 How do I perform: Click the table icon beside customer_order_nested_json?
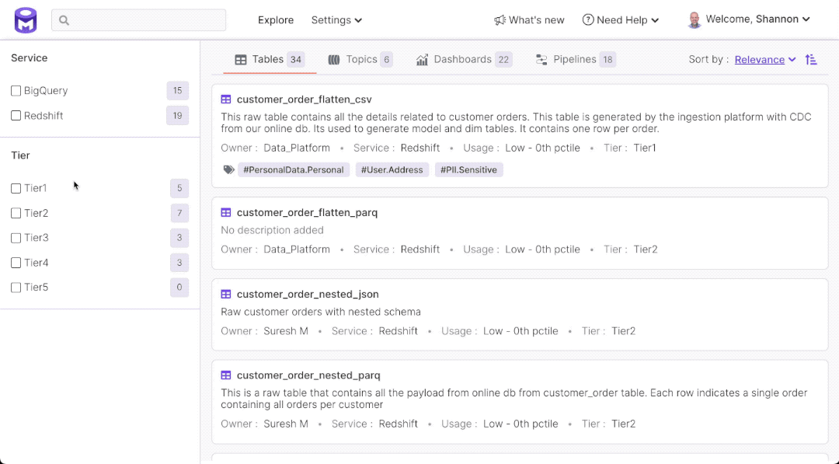[x=226, y=295]
